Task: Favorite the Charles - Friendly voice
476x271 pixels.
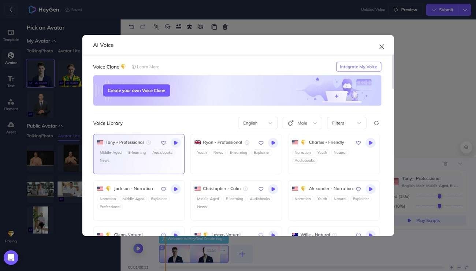Action: pos(358,143)
